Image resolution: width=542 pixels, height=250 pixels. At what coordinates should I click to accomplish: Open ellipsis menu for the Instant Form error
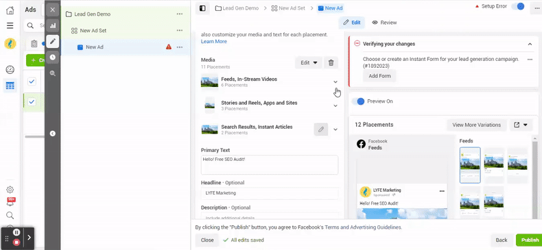(530, 60)
